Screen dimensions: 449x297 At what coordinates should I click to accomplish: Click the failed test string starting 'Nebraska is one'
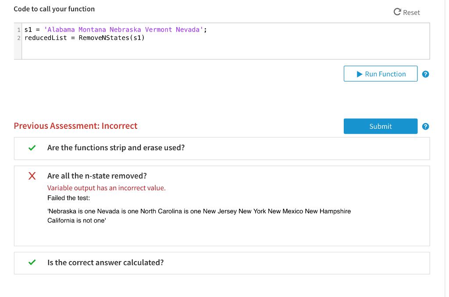199,211
